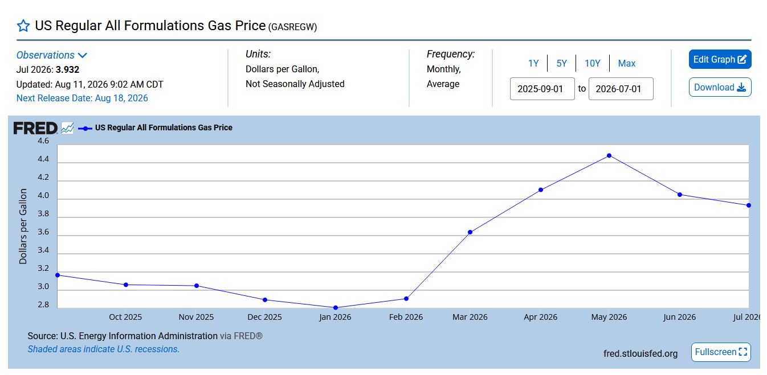Click the small chart icon beside FRED logo

[67, 128]
